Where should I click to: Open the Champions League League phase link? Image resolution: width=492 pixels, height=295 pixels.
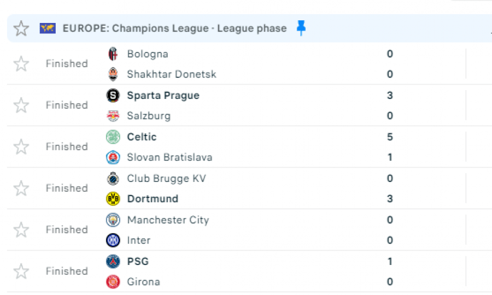click(174, 28)
